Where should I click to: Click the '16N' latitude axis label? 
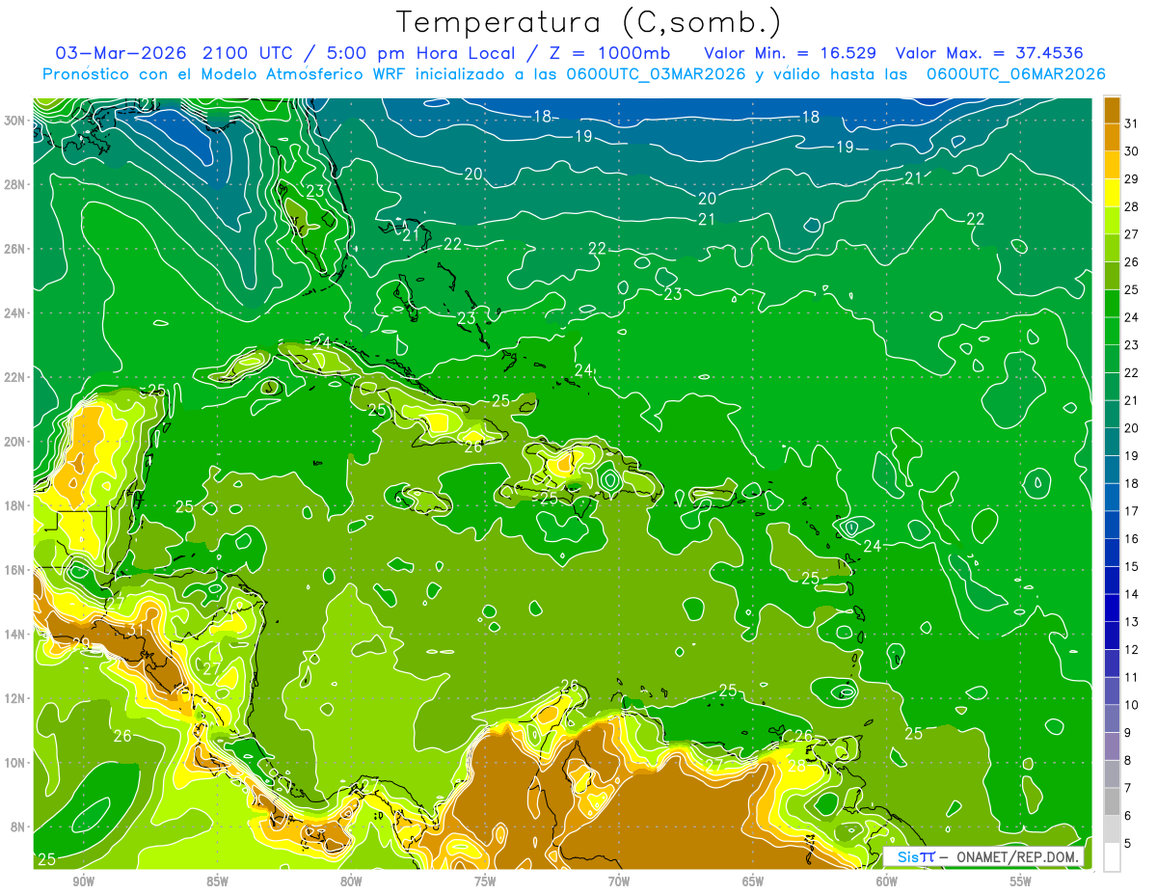[x=14, y=570]
